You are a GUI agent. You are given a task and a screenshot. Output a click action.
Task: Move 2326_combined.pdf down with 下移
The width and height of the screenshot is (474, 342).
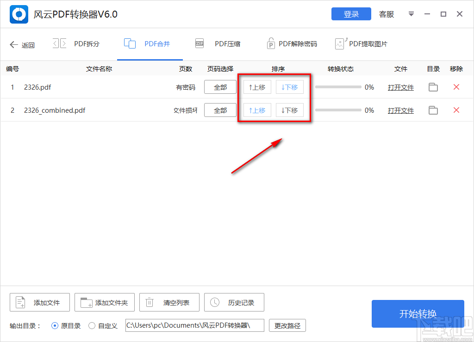[290, 110]
